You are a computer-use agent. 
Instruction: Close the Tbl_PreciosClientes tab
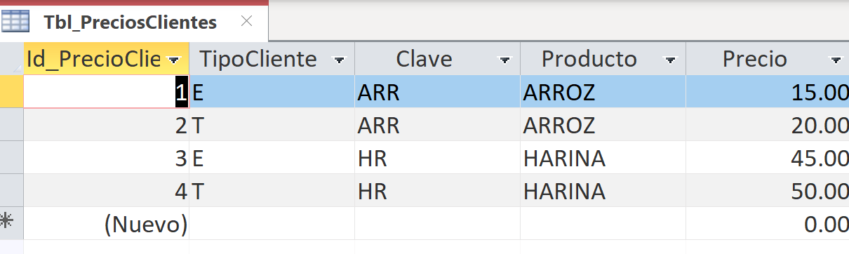(246, 22)
